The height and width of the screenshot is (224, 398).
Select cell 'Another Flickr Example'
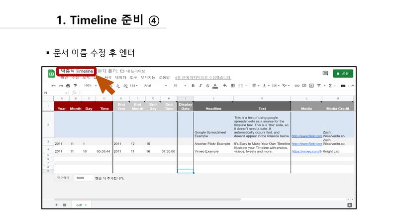click(x=213, y=142)
